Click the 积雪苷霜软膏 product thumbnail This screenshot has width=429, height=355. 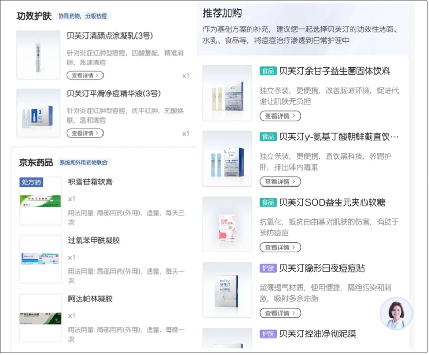[x=40, y=200]
